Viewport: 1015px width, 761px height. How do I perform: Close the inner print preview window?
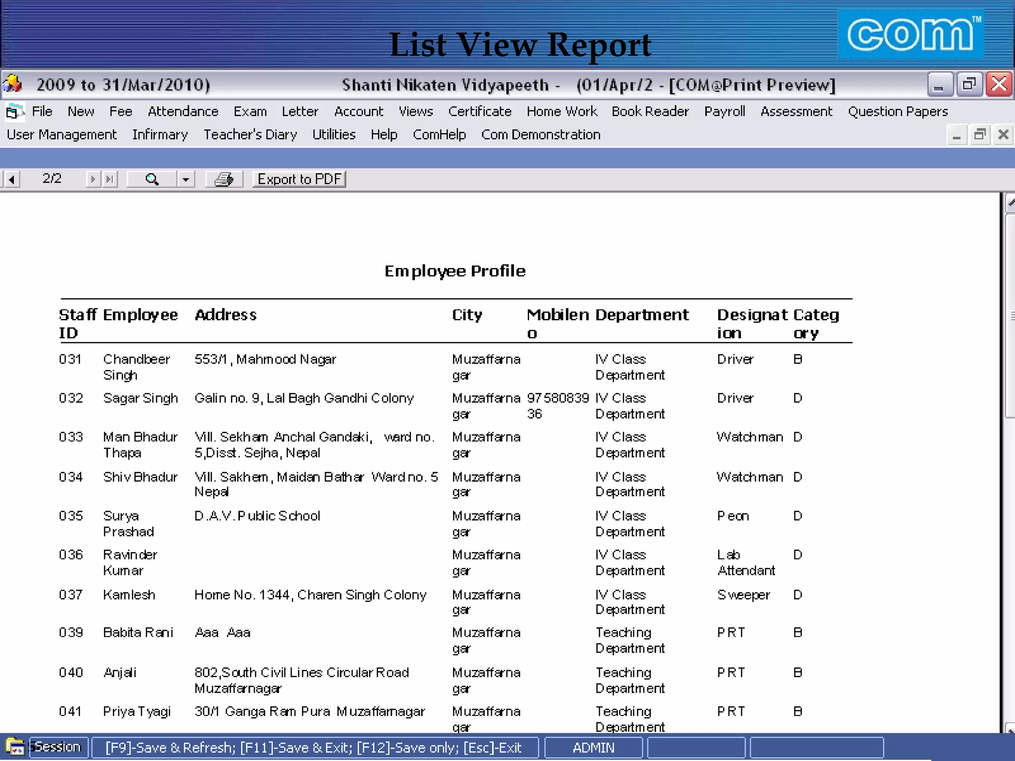pyautogui.click(x=1004, y=135)
